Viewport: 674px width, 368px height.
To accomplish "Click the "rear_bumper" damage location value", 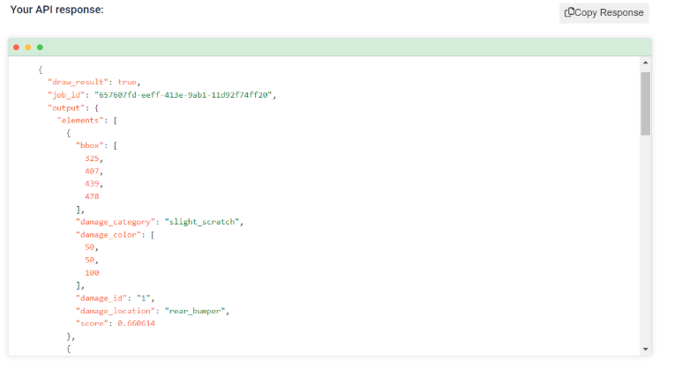I will pos(195,311).
